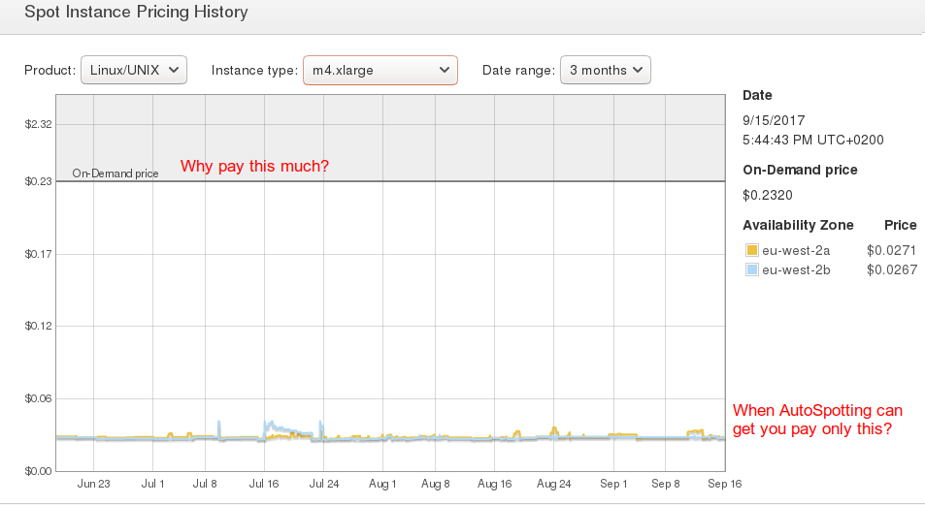This screenshot has height=505, width=925.
Task: Click the Aug 24 x-axis date label
Action: click(553, 484)
